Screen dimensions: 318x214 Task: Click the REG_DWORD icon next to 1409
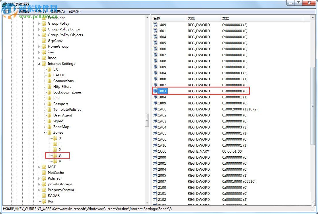[155, 25]
